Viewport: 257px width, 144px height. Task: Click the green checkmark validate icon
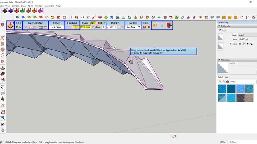tap(162, 25)
